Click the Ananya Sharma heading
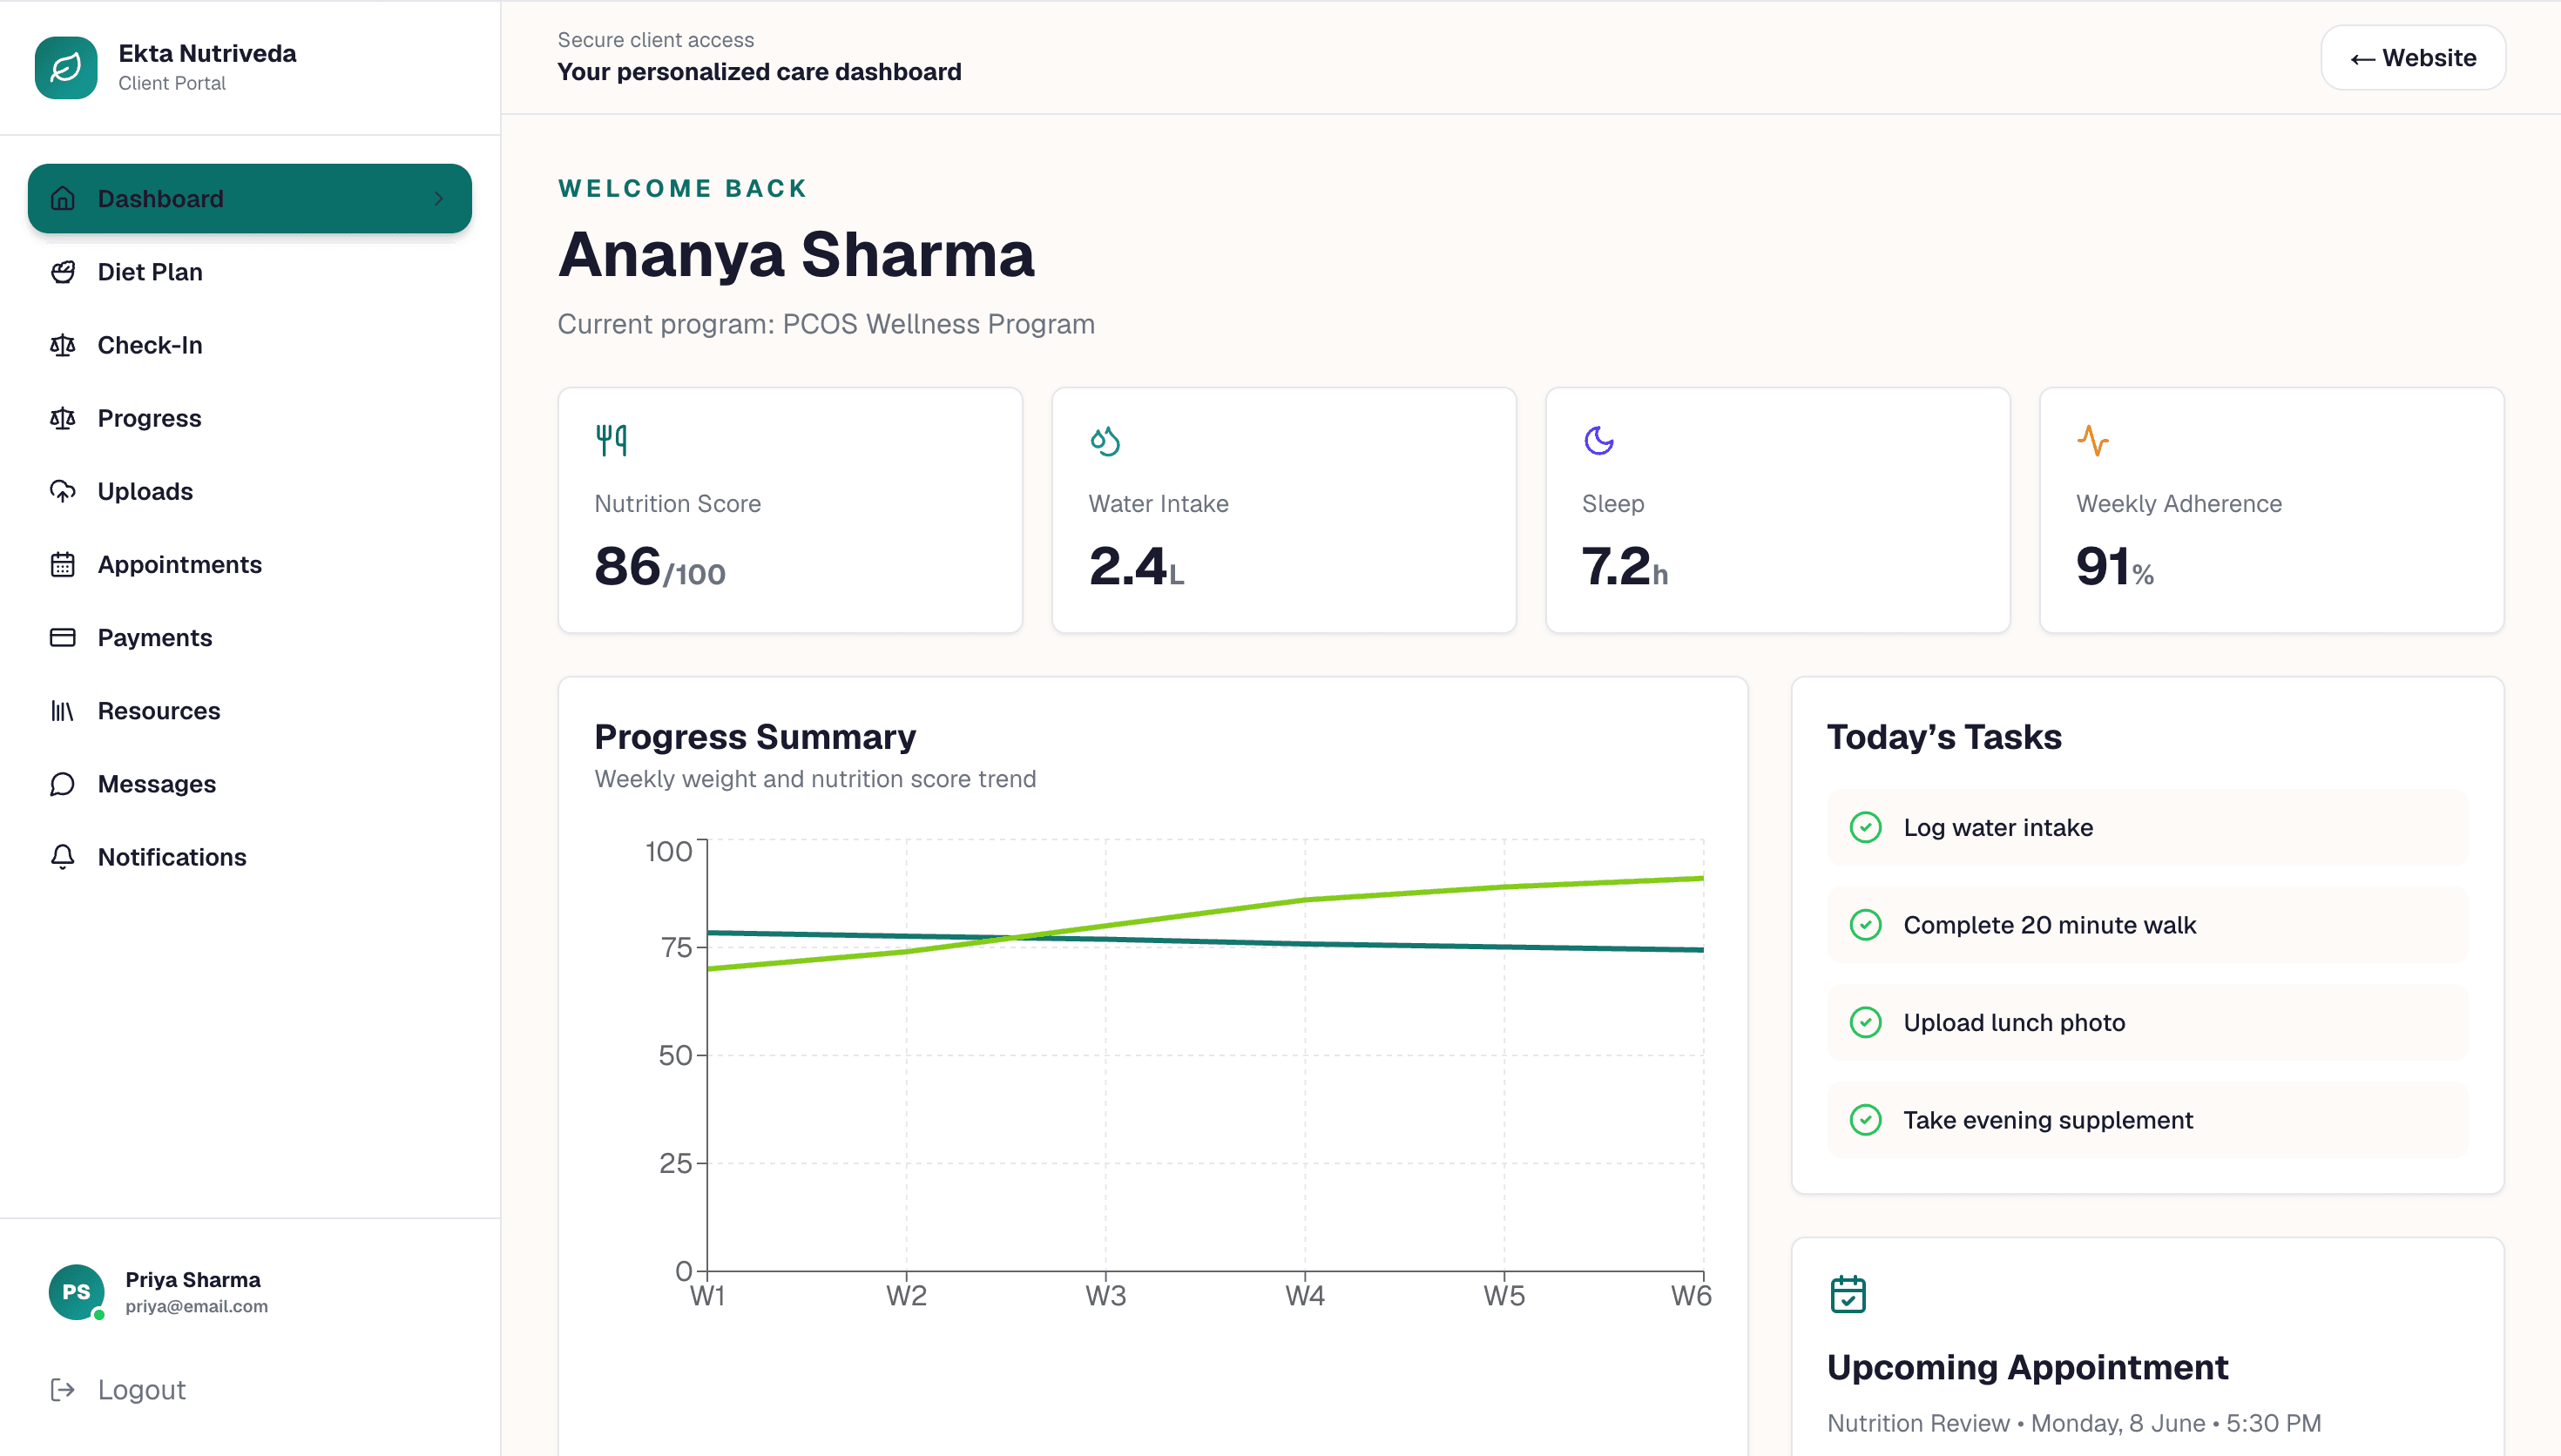 pos(796,254)
